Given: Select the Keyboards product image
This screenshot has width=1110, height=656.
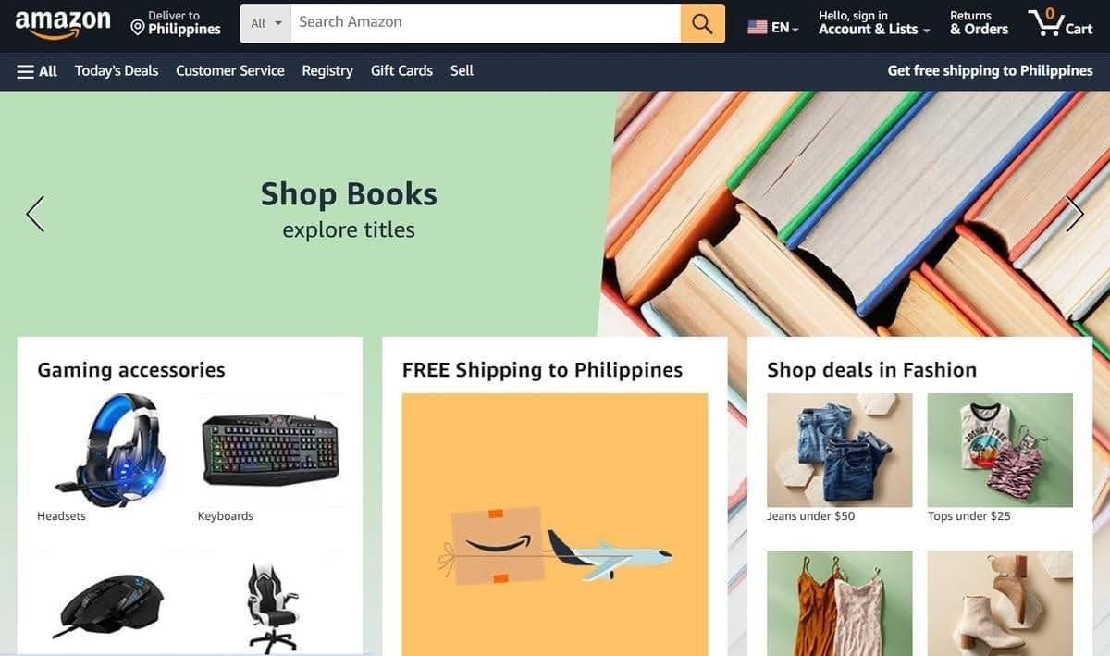Looking at the screenshot, I should pyautogui.click(x=270, y=450).
